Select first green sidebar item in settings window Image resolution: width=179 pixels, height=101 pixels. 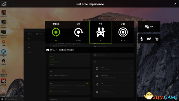[x=29, y=39]
